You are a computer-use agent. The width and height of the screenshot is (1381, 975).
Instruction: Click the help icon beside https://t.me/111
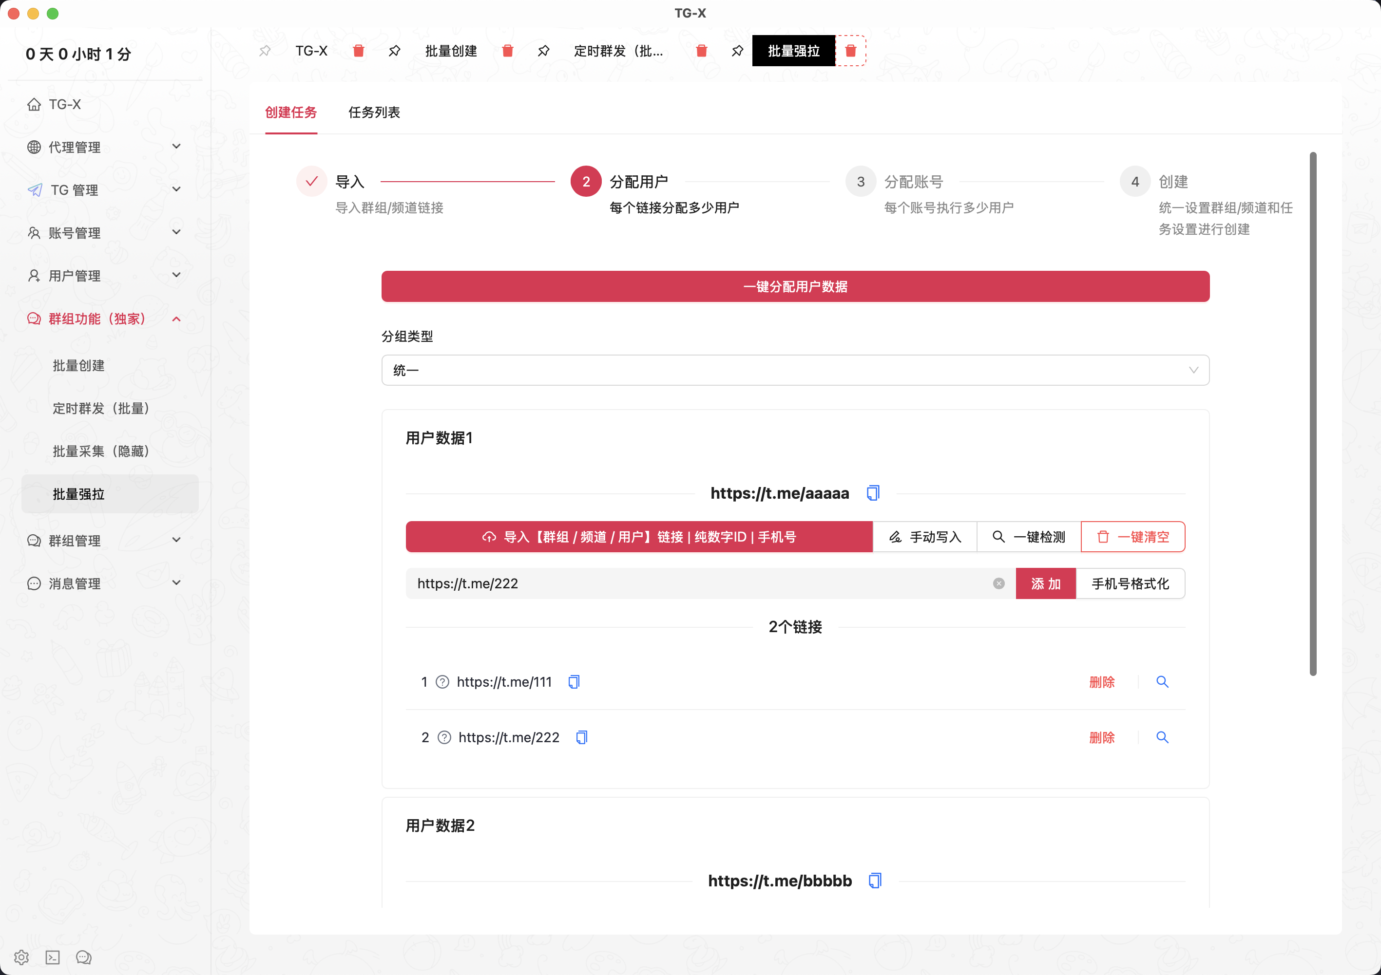pyautogui.click(x=442, y=682)
